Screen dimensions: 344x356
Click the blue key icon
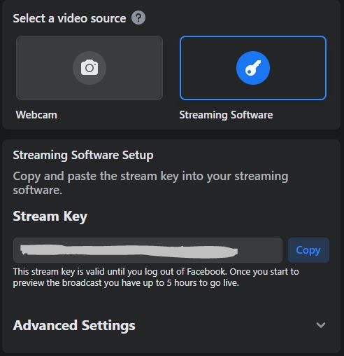(253, 68)
